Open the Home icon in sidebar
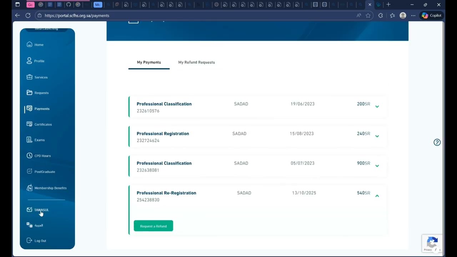Viewport: 457px width, 257px height. tap(29, 45)
